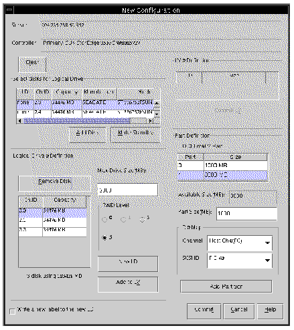
Task: Click the disk list scroll-down arrow
Action: [157, 114]
